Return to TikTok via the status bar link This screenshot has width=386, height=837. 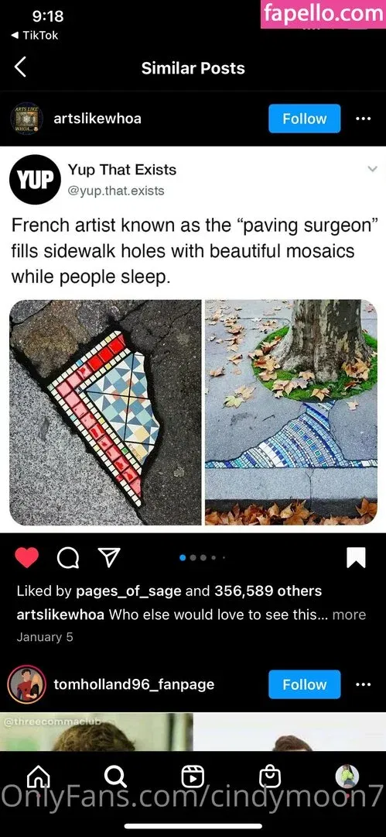click(35, 35)
